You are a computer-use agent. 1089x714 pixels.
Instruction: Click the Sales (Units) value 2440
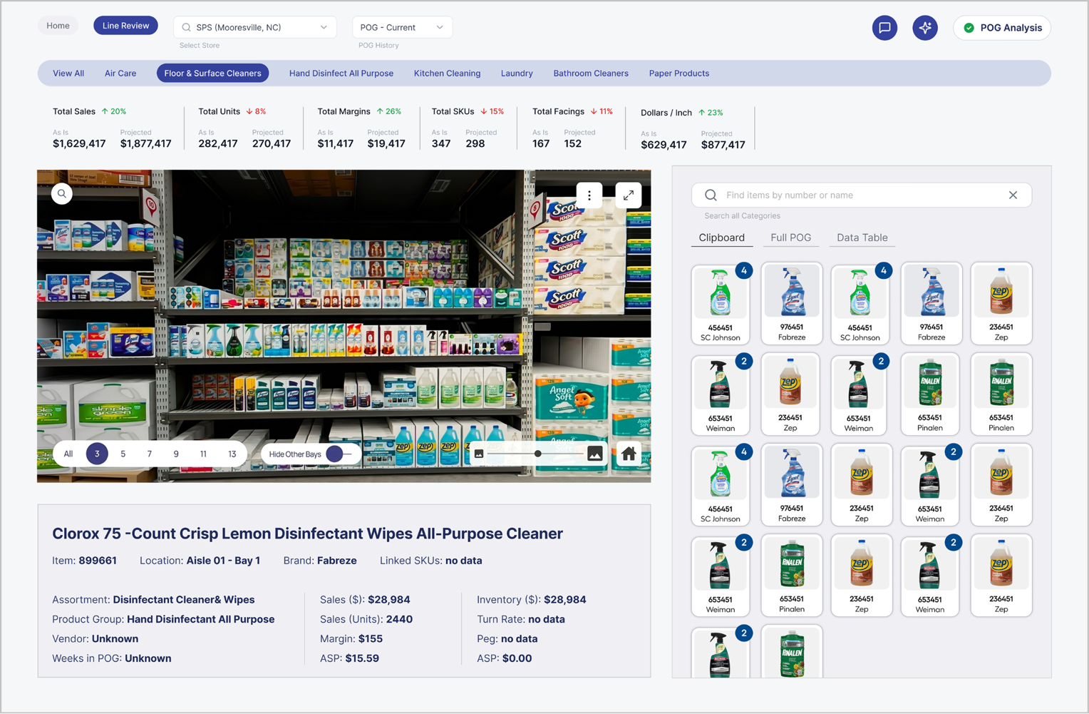click(x=399, y=619)
